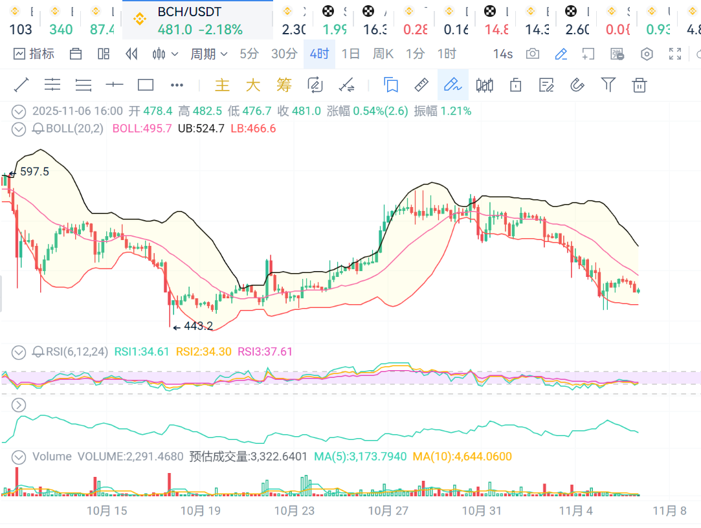This screenshot has width=701, height=528.
Task: Click the ruler measurement tool
Action: point(421,85)
